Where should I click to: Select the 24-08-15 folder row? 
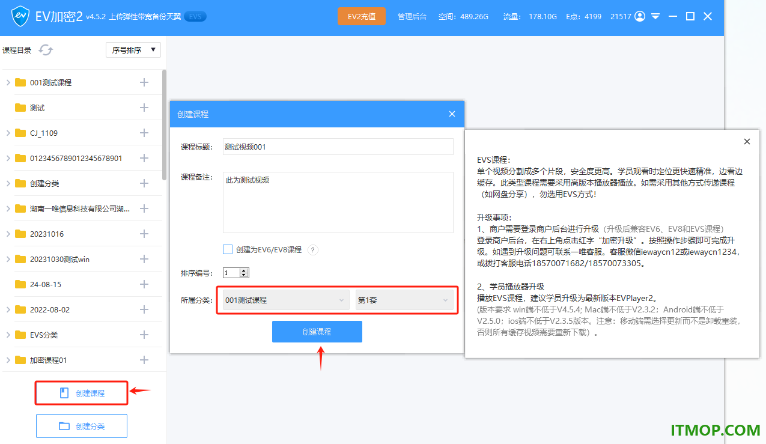pos(82,284)
